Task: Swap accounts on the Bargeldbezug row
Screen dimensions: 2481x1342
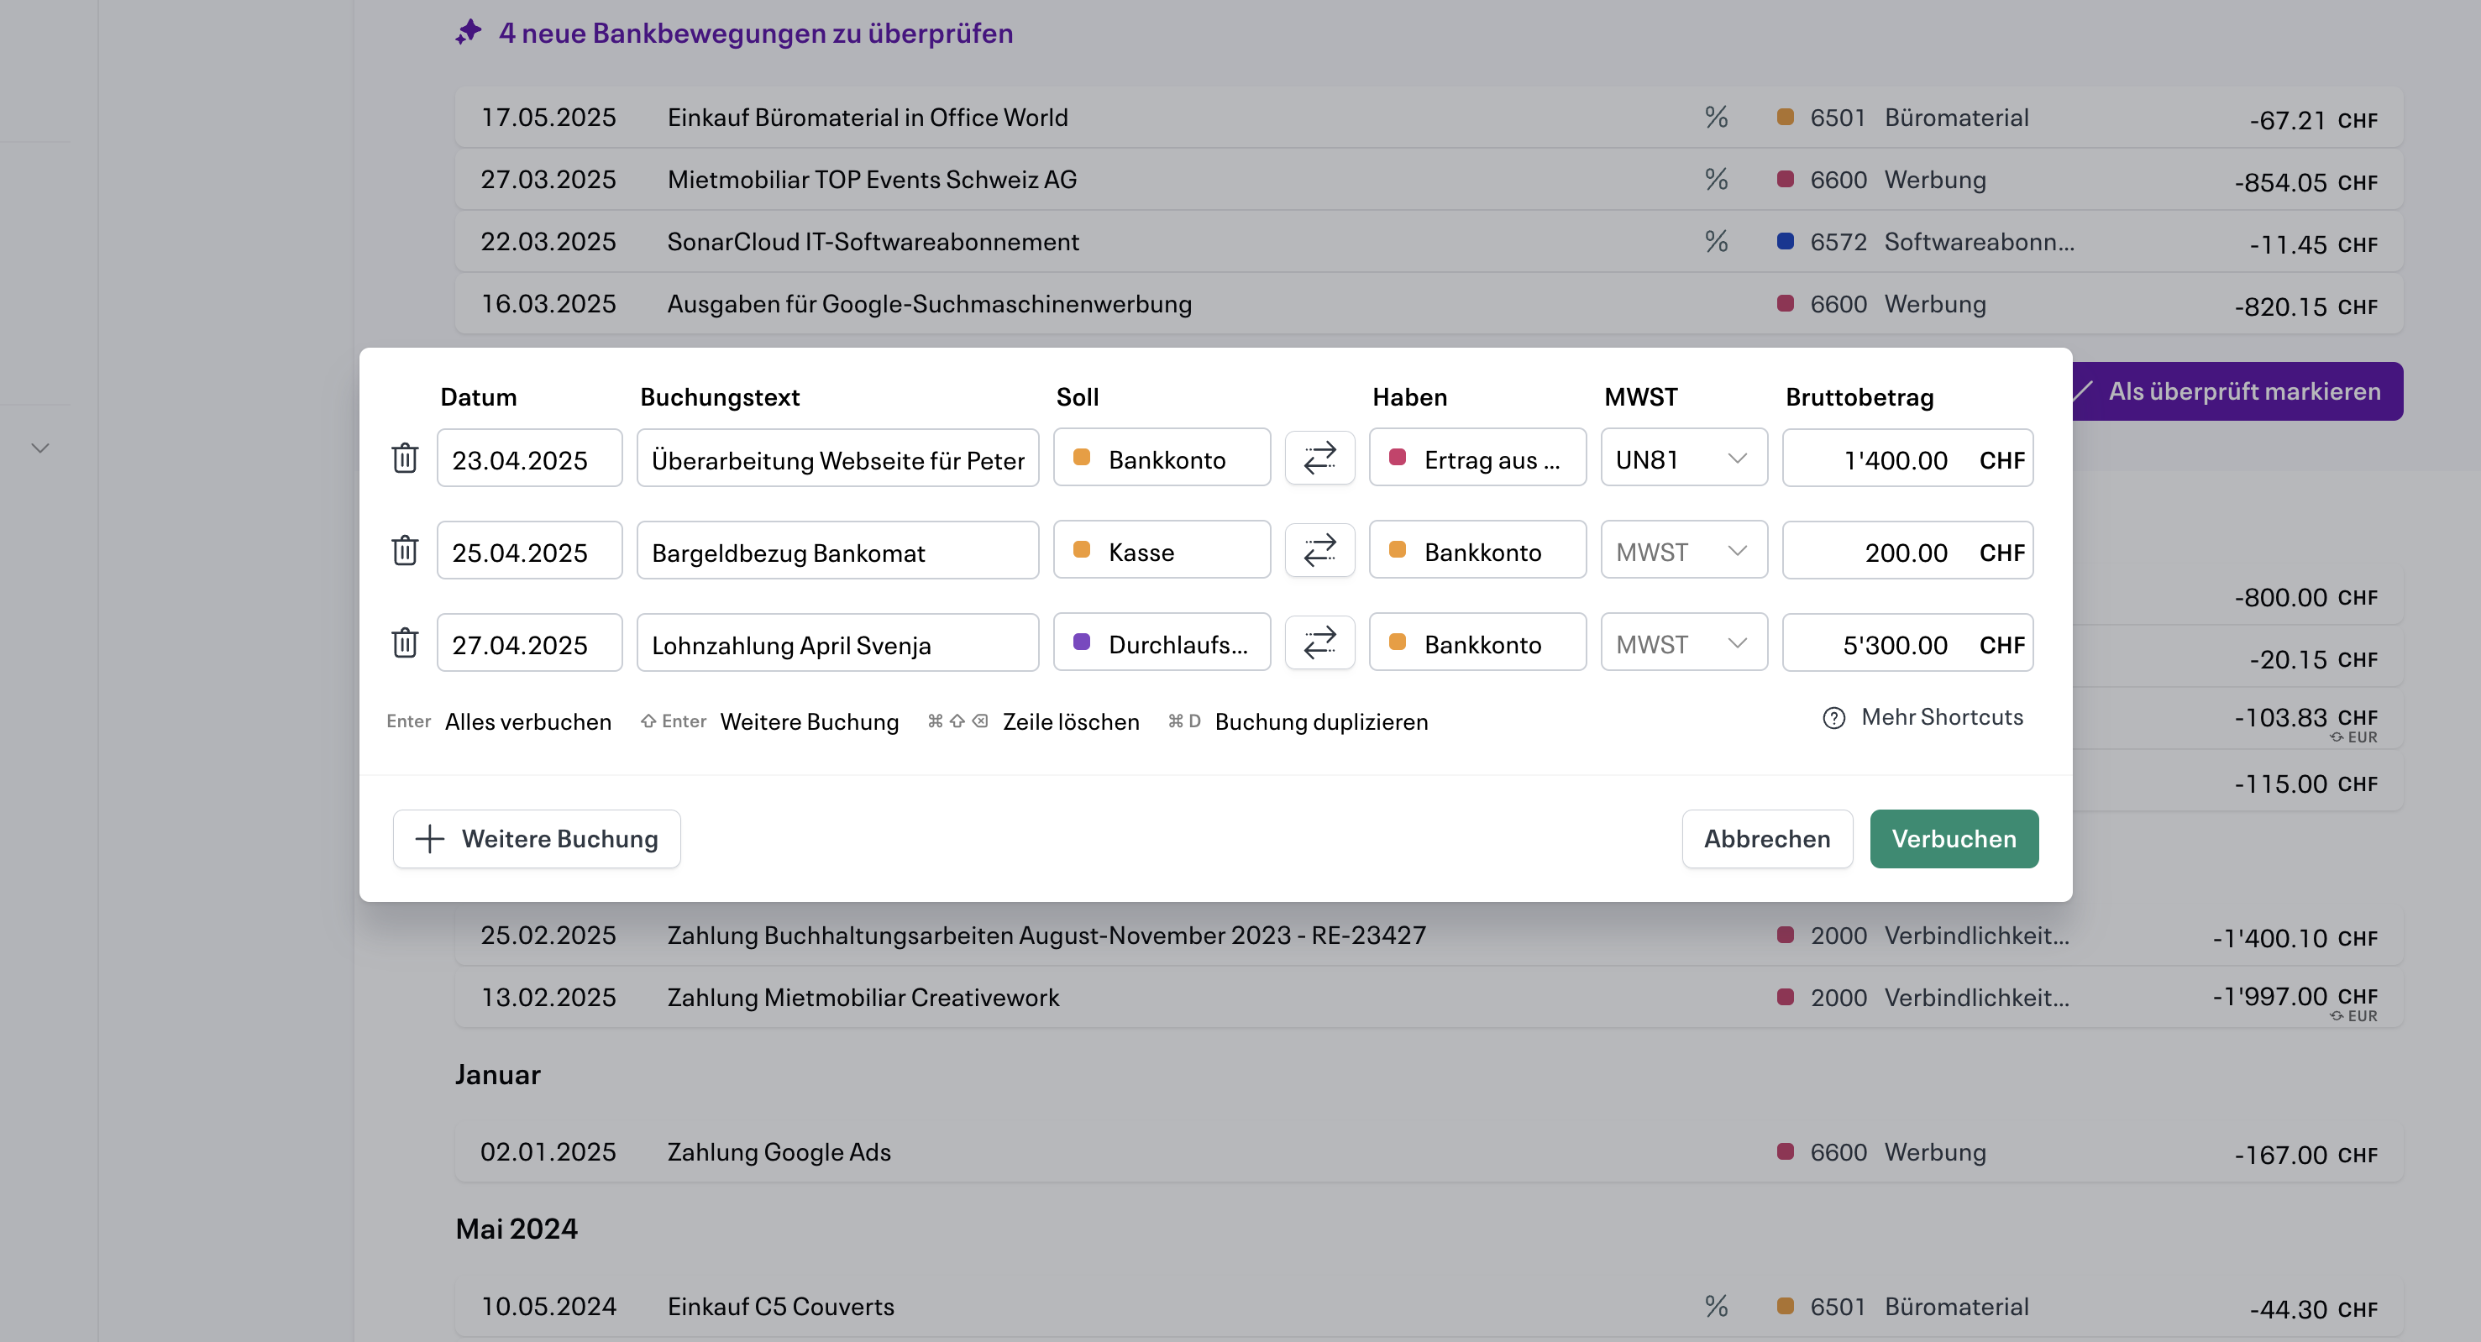Action: click(1319, 550)
